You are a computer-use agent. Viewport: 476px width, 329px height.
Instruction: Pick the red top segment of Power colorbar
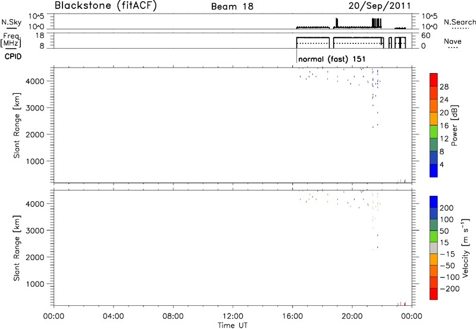434,80
